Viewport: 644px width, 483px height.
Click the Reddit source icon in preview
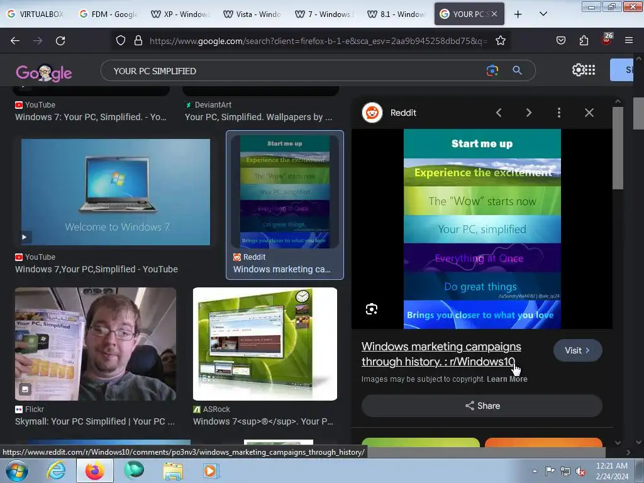click(372, 113)
